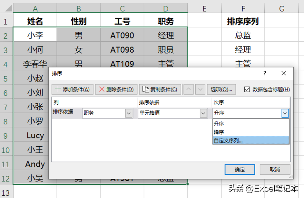Click the 职务 header cell in row 1
This screenshot has height=198, width=304.
[166, 21]
